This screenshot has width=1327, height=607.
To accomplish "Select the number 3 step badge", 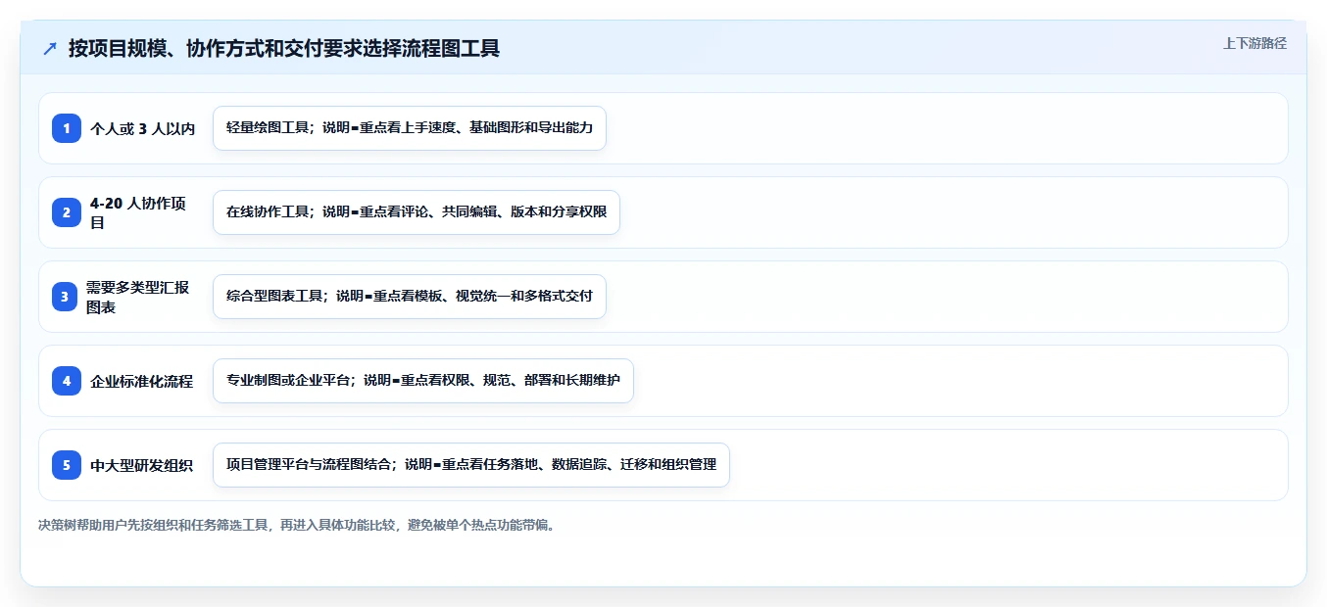I will [x=65, y=297].
